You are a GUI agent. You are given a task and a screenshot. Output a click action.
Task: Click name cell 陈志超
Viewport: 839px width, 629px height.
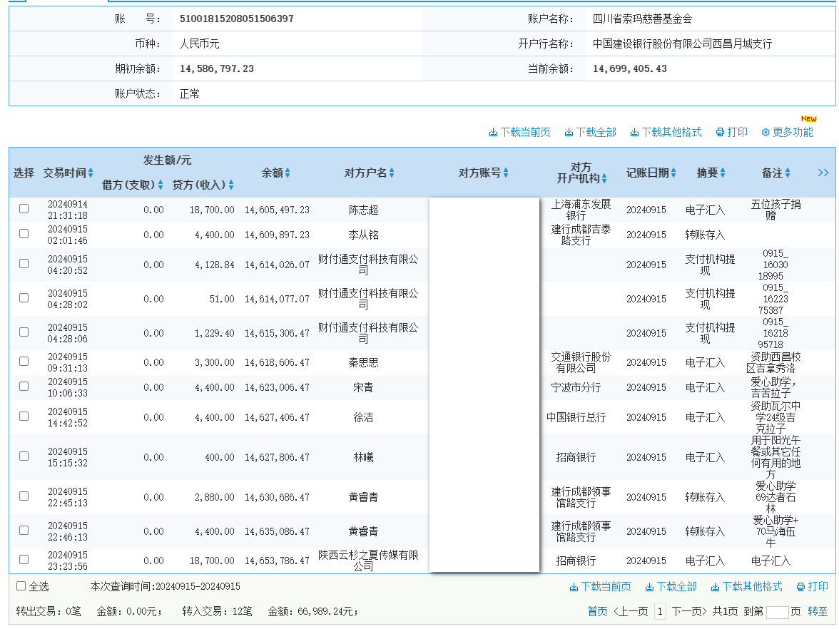[x=363, y=210]
